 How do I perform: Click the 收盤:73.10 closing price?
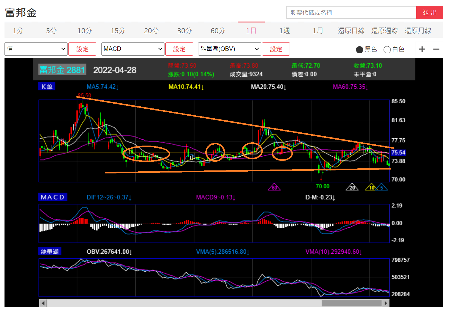click(368, 66)
